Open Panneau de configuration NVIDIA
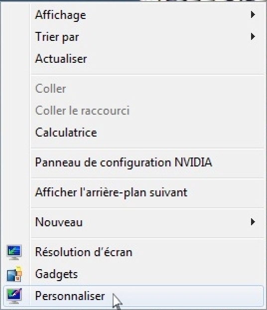 tap(124, 163)
